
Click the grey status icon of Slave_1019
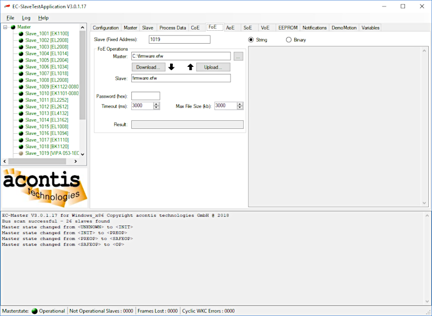click(21, 153)
